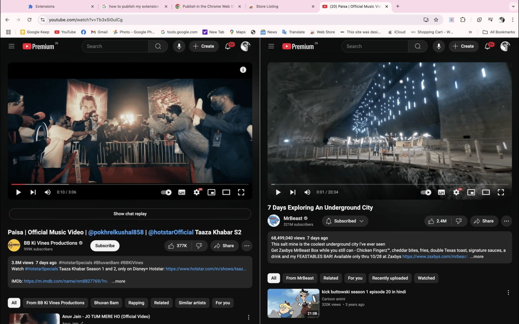Play the Paisa music video
The width and height of the screenshot is (519, 324).
[x=18, y=192]
